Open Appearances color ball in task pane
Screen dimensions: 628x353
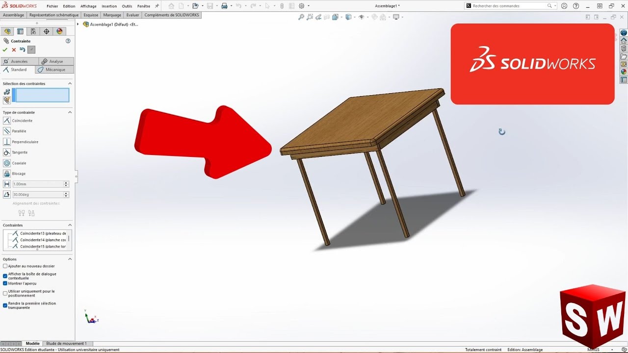[624, 72]
